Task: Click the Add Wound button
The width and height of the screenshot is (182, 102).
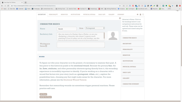Action: click(x=43, y=94)
